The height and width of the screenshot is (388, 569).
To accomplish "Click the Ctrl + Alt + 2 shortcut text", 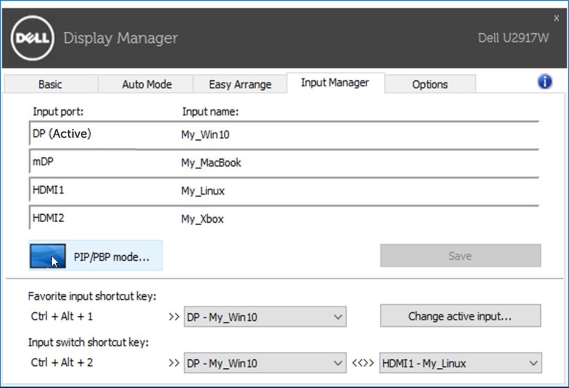I will tap(62, 362).
